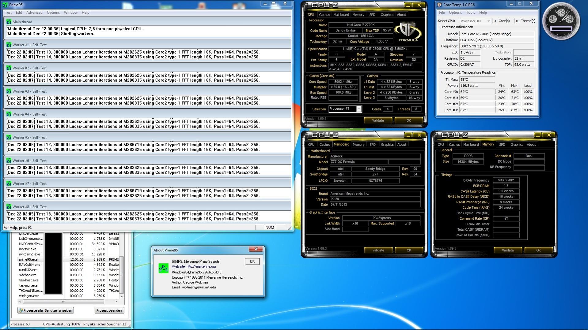Open the Options menu in Prime95
Image resolution: width=588 pixels, height=330 pixels.
point(53,13)
